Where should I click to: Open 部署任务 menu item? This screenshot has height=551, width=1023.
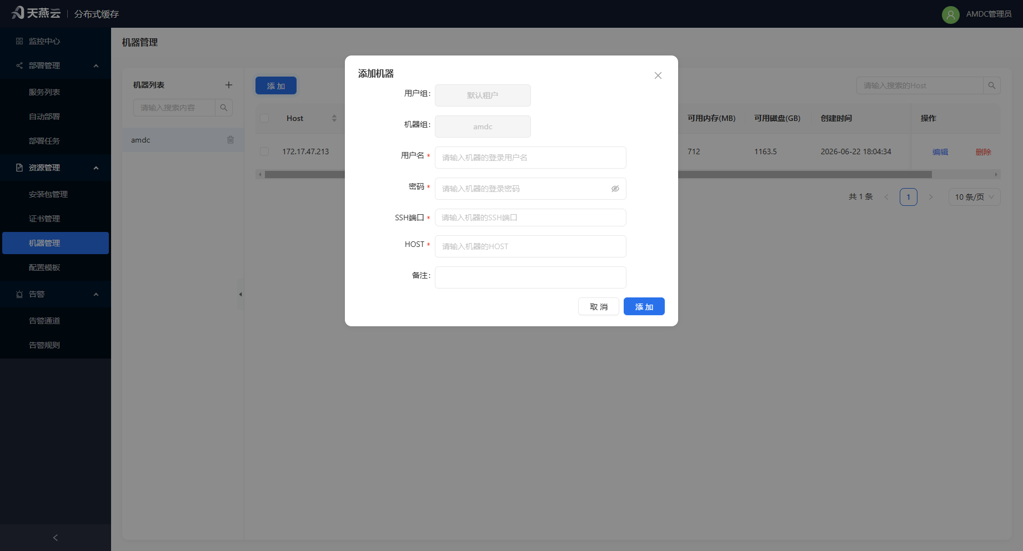pyautogui.click(x=44, y=141)
